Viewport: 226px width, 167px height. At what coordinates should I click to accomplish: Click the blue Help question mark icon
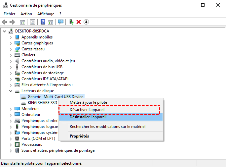43,22
